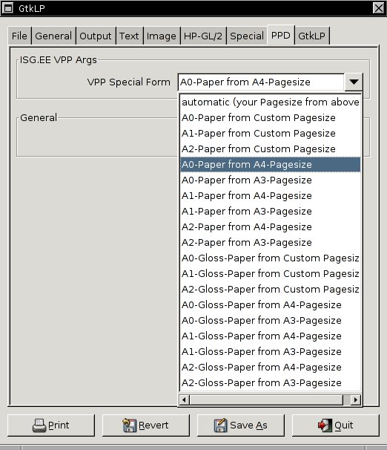Image resolution: width=387 pixels, height=450 pixels.
Task: Click the VPP Special Form text field
Action: [261, 82]
